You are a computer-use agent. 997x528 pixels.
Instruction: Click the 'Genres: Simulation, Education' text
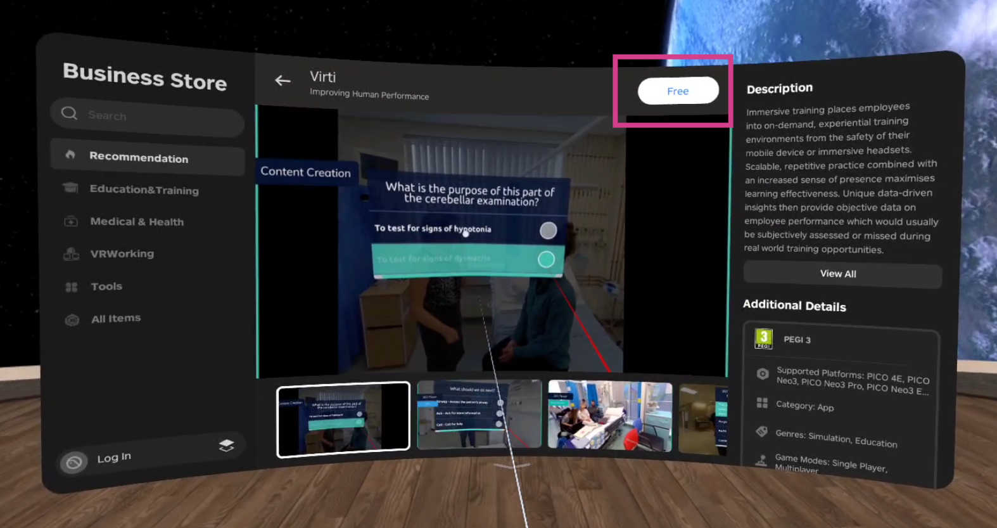(x=836, y=438)
